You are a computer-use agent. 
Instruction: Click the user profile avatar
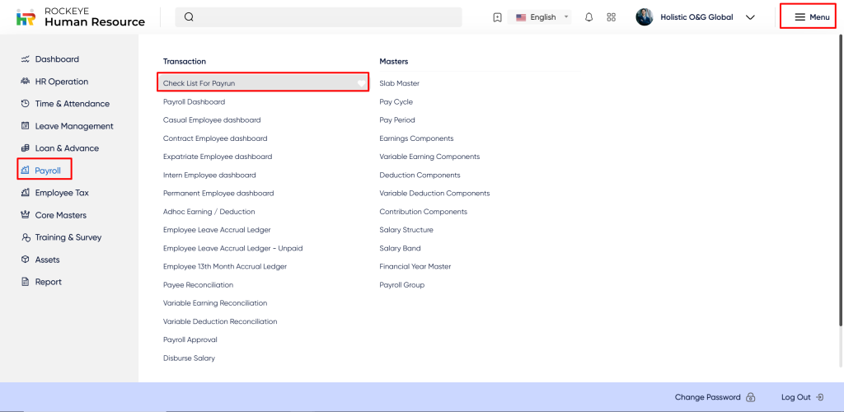645,17
